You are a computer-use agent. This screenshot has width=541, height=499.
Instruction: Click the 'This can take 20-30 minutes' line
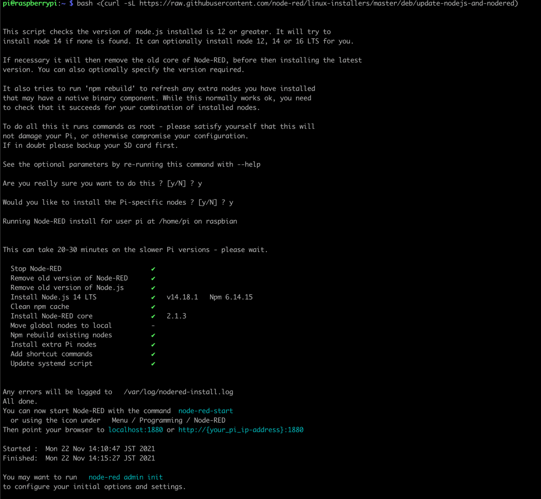click(x=135, y=250)
